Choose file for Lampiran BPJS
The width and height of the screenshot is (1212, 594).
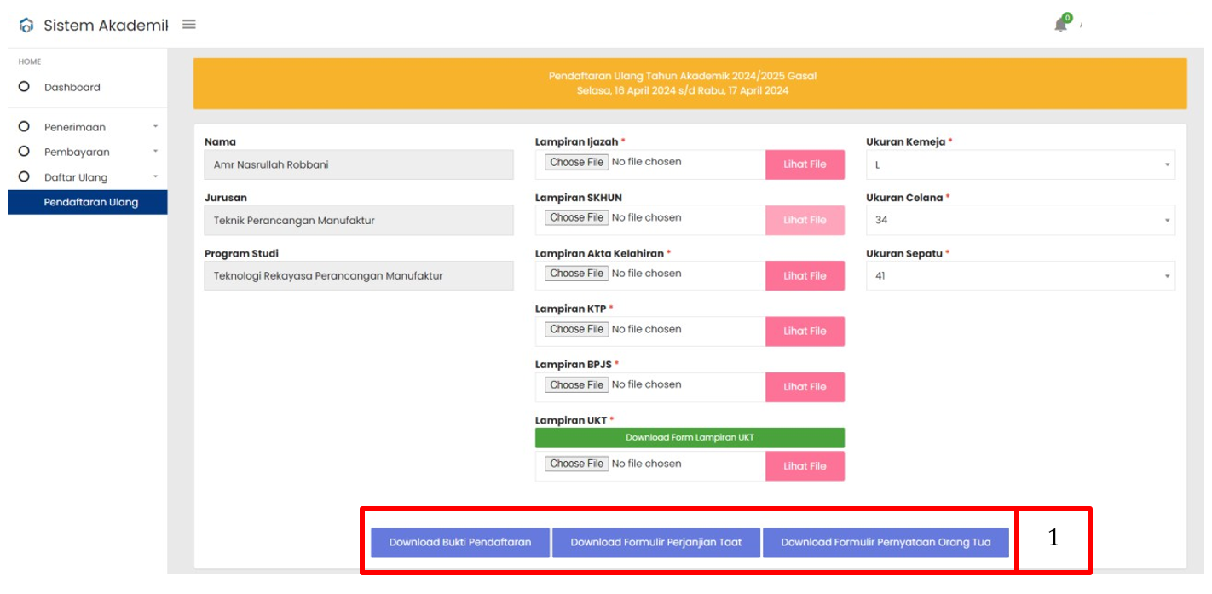(x=577, y=385)
